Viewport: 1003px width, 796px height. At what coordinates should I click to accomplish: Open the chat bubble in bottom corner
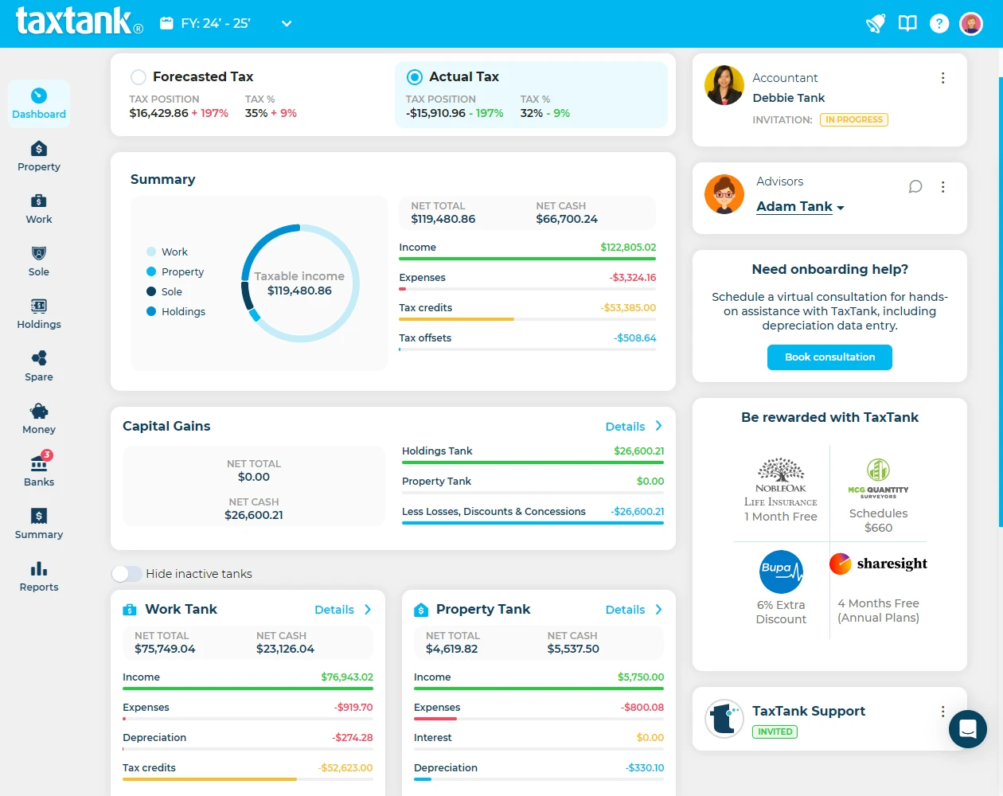coord(967,729)
